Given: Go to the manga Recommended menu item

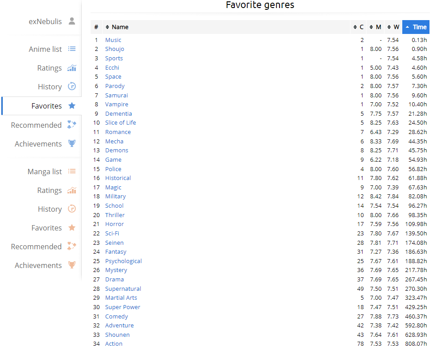Looking at the screenshot, I should [x=37, y=247].
